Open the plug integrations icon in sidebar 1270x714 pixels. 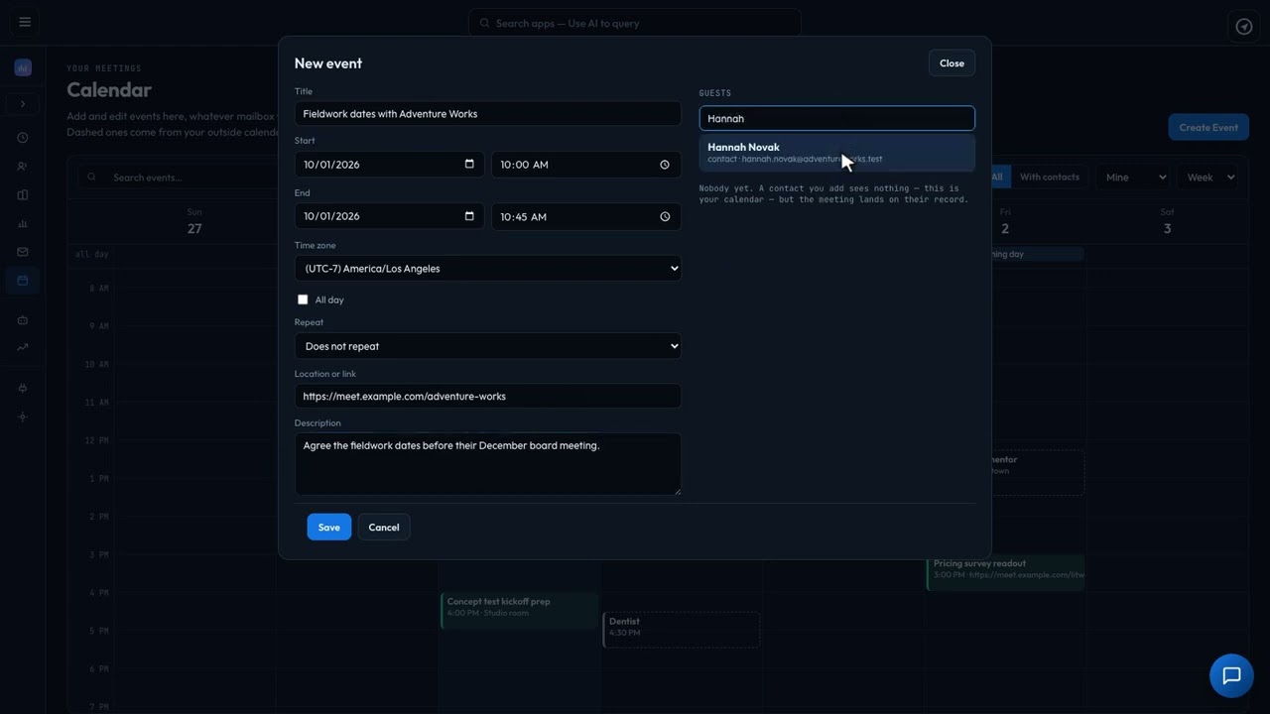23,388
